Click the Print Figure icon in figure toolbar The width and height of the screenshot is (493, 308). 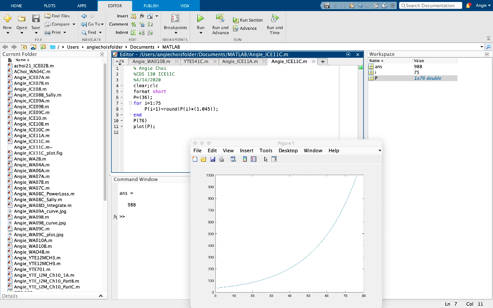point(221,159)
